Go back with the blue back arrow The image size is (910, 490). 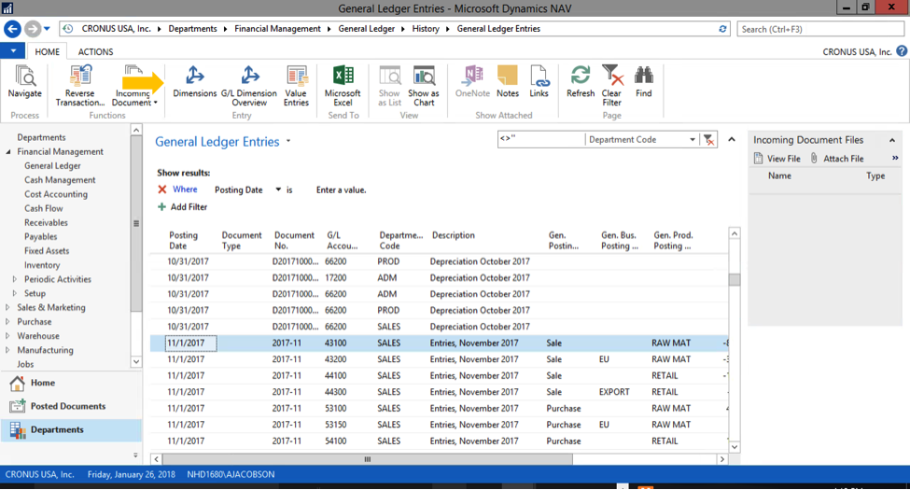(x=13, y=28)
